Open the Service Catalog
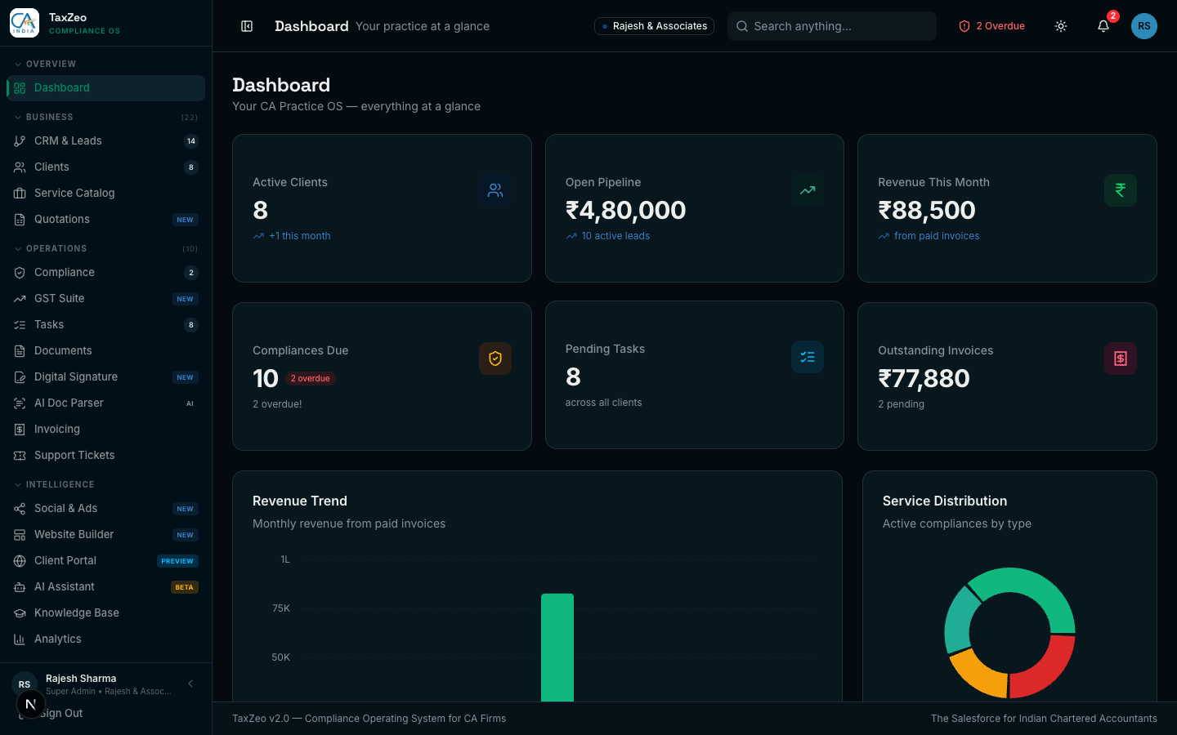Screen dimensions: 1177x735 105,194
